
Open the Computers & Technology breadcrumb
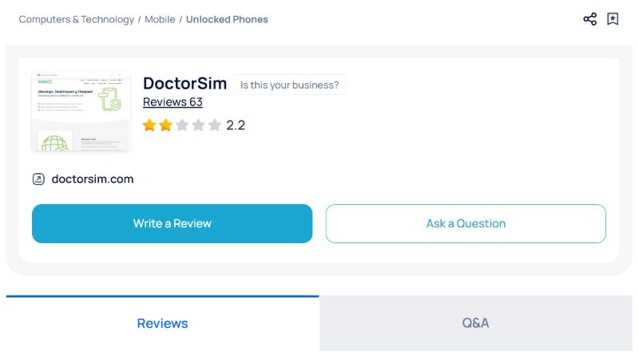77,19
